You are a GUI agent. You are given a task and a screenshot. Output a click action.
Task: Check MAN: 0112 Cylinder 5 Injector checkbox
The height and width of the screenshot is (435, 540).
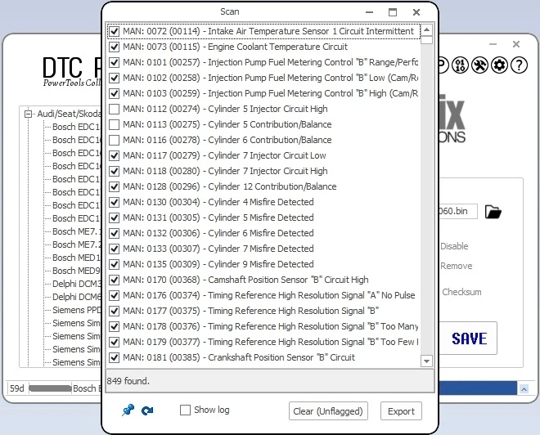tap(114, 109)
